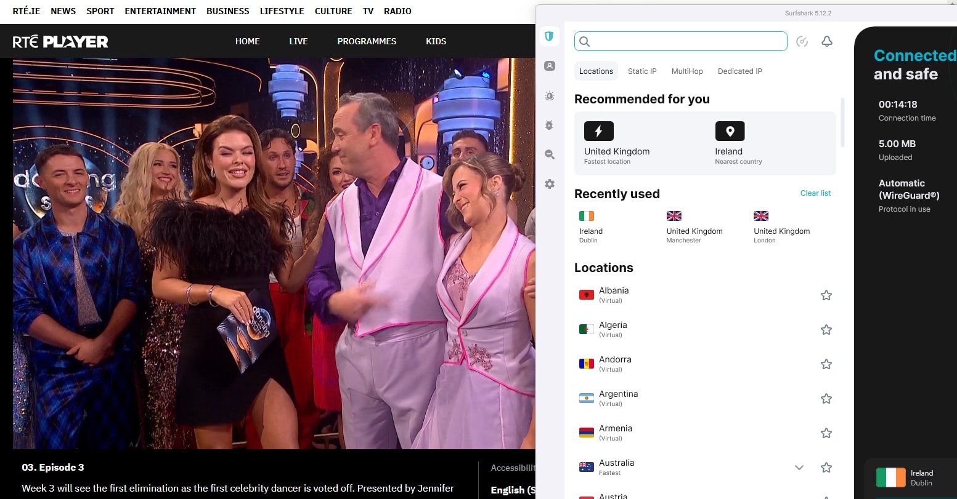This screenshot has height=499, width=957.
Task: Switch to the Dedicated IP tab
Action: [740, 71]
